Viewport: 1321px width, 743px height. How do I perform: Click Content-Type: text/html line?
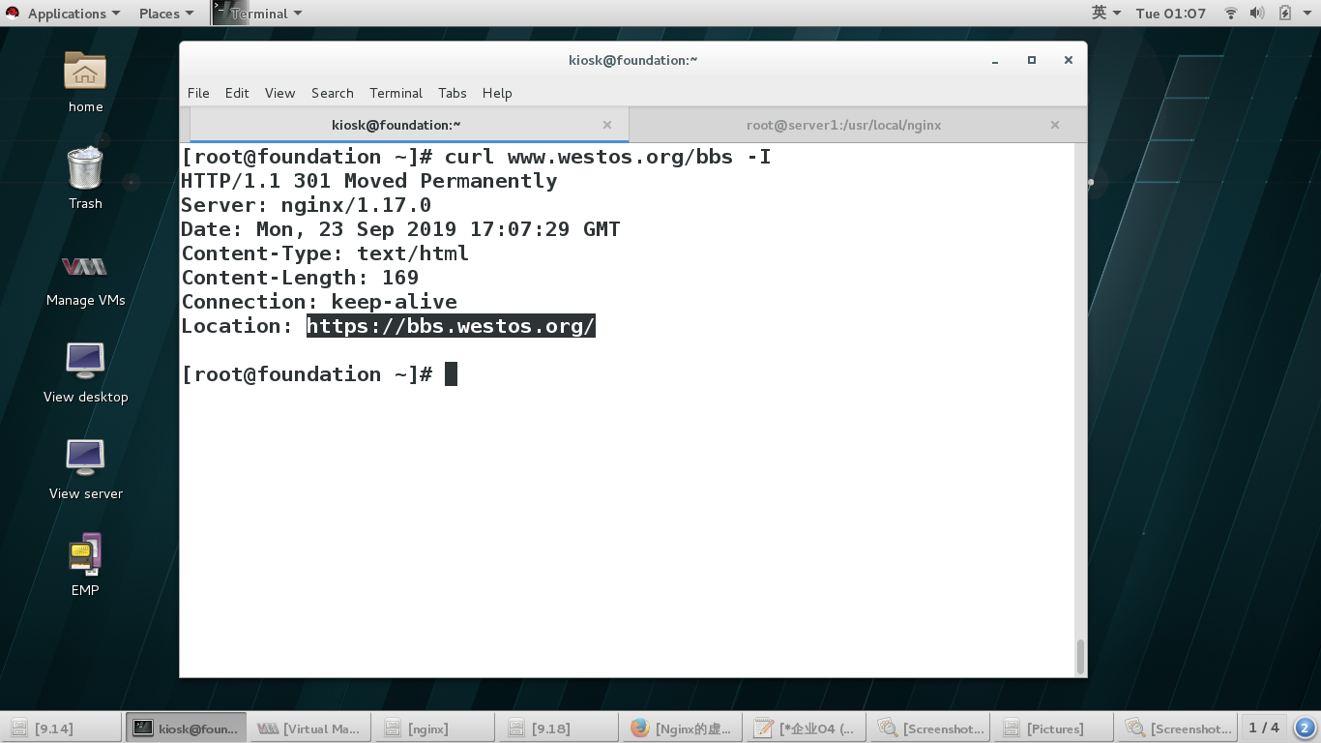pos(325,253)
